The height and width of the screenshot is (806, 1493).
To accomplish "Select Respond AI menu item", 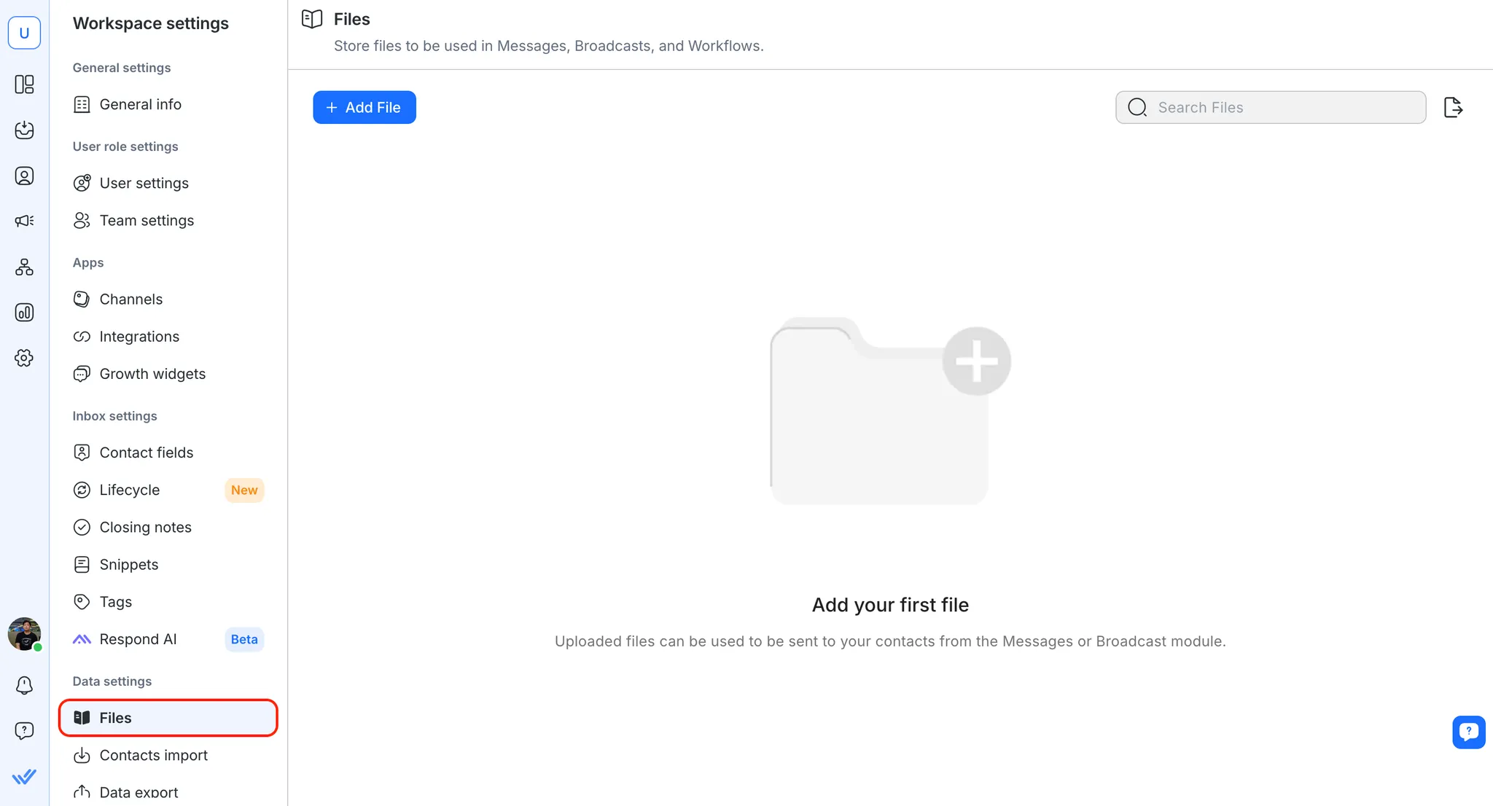I will [138, 639].
